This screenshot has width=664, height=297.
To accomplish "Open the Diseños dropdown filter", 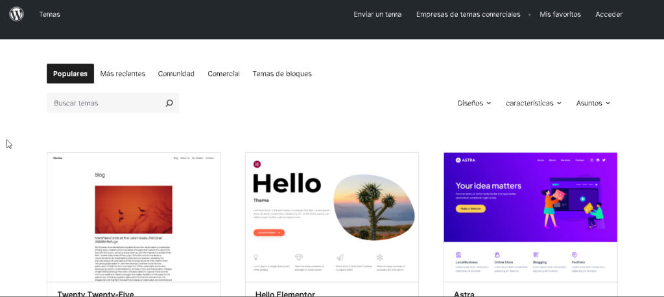I will 474,103.
